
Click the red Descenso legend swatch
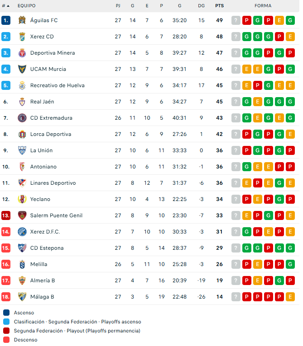point(6,340)
